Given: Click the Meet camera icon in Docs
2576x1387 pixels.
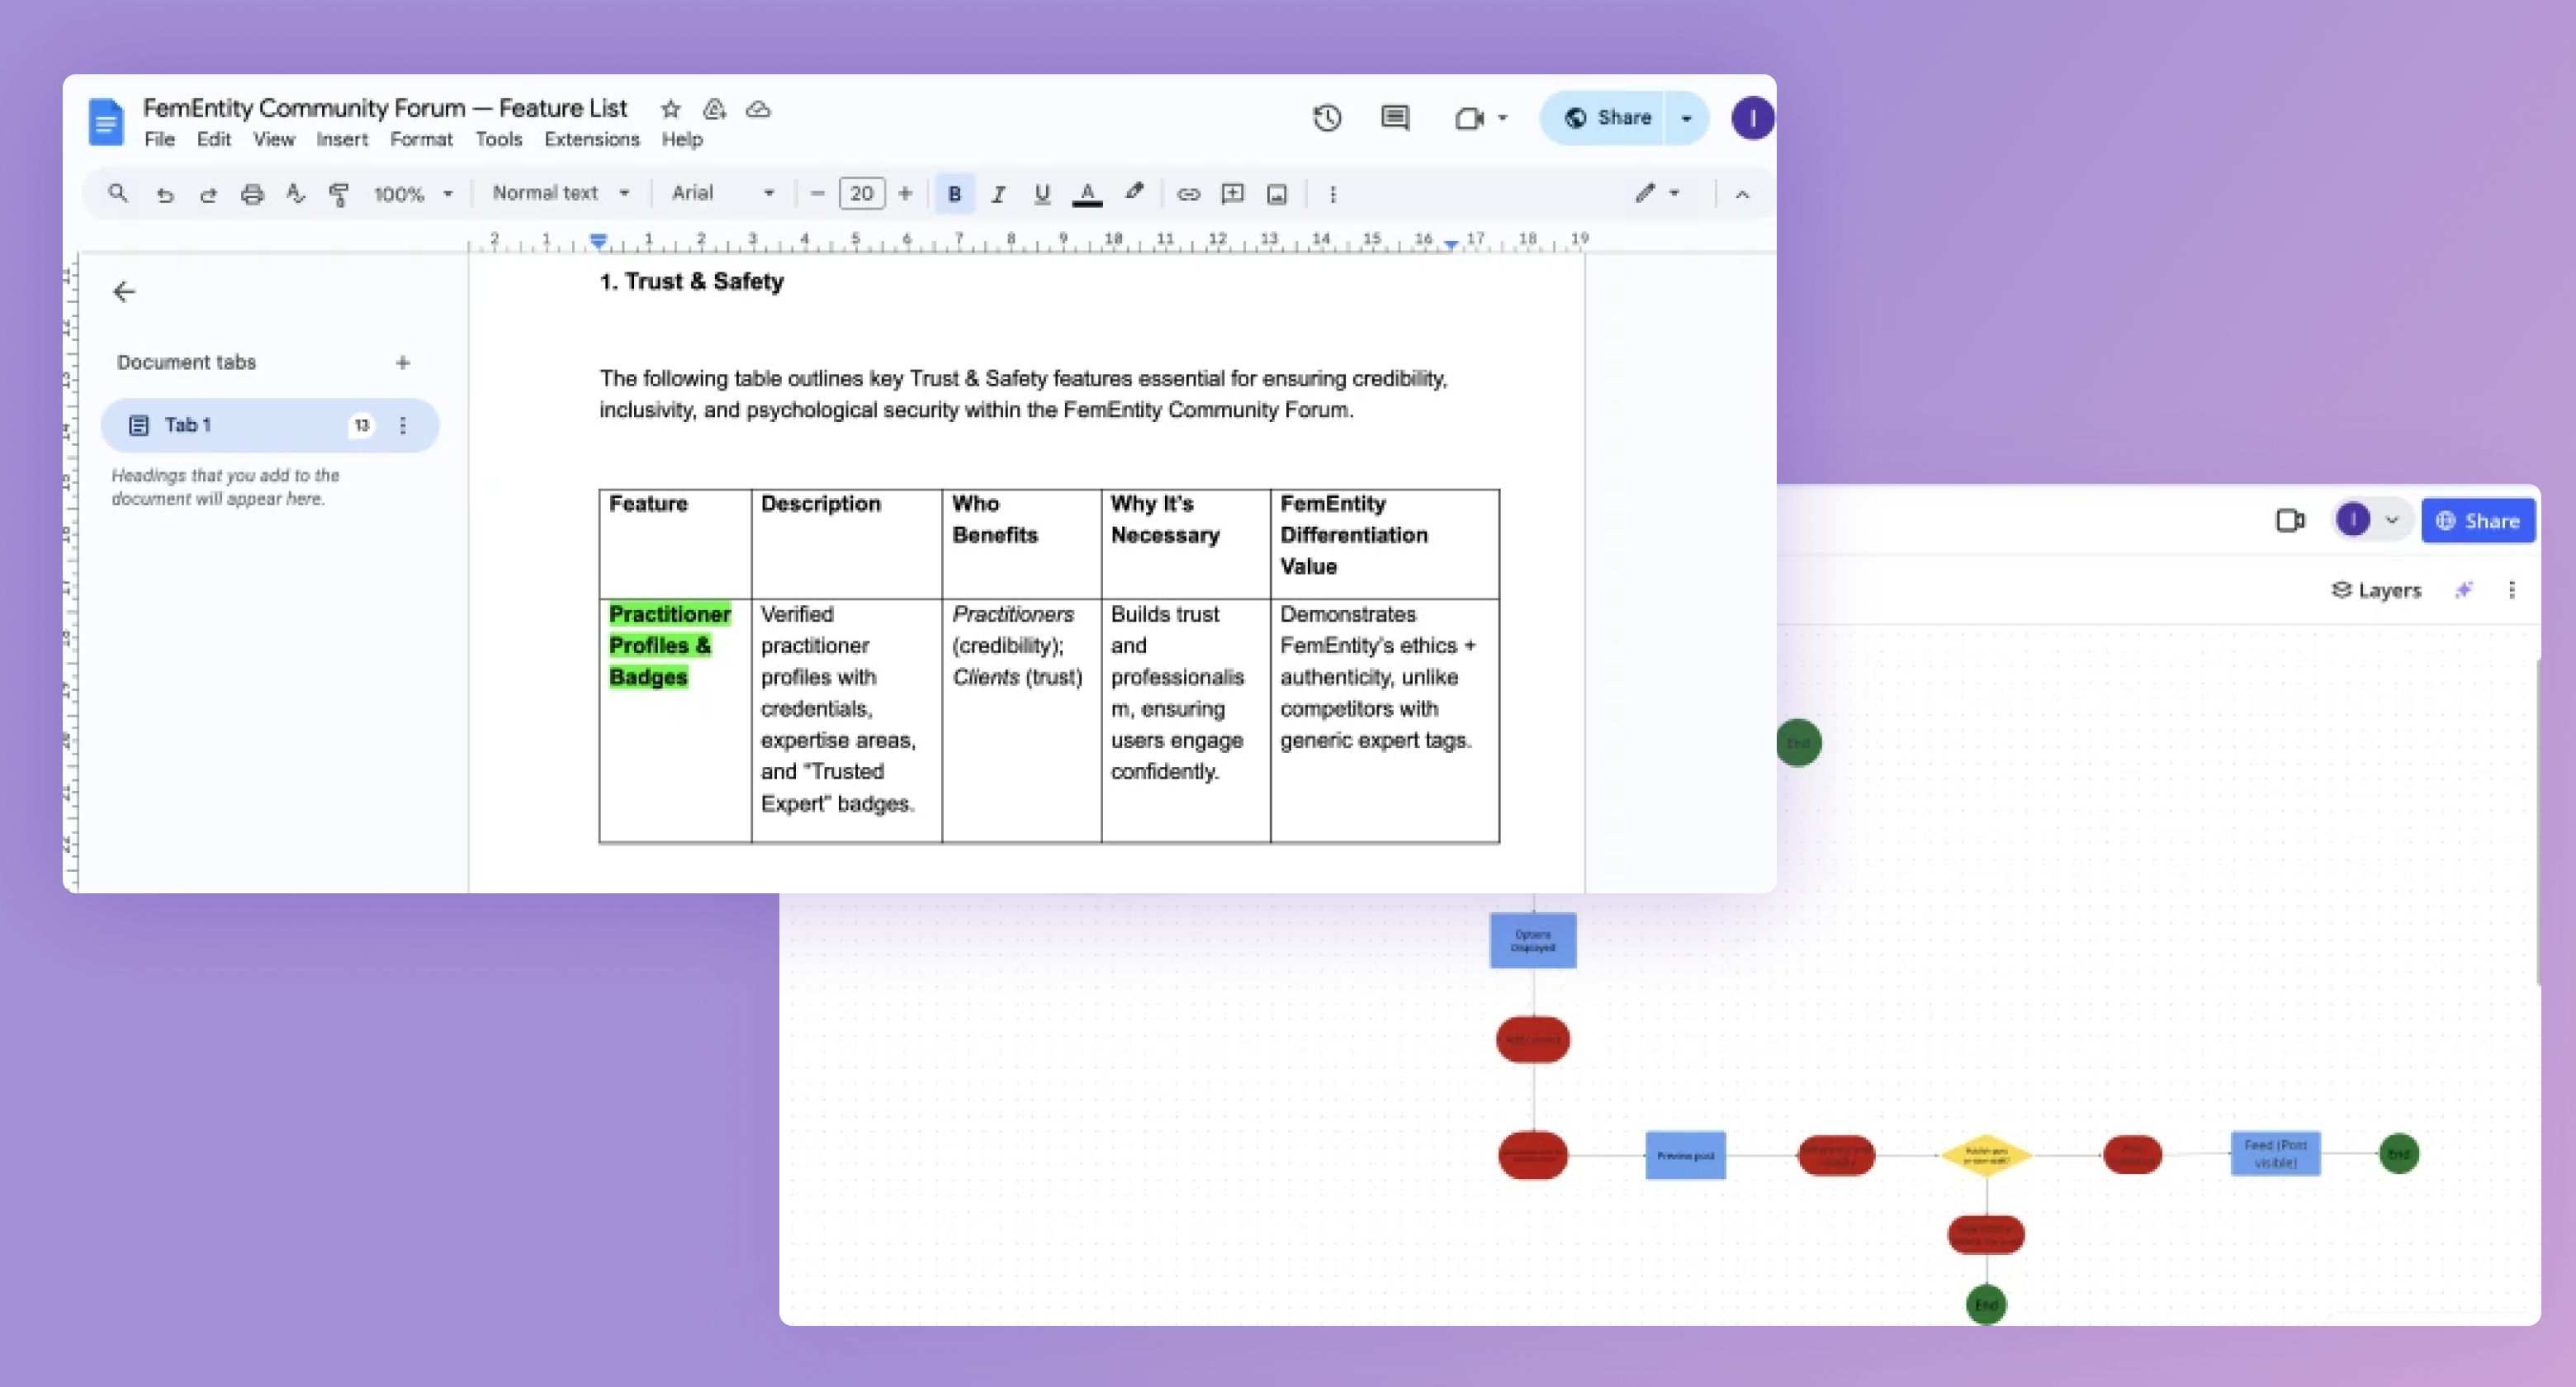Looking at the screenshot, I should click(1468, 118).
